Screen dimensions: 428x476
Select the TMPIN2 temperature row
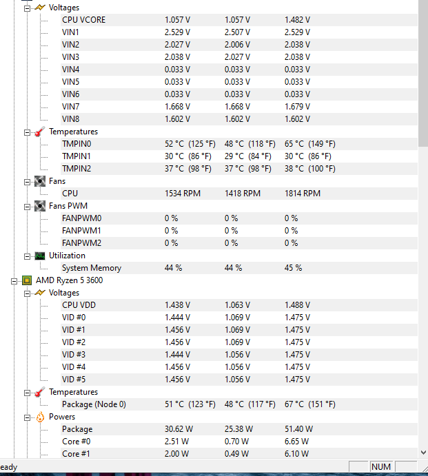(x=76, y=169)
